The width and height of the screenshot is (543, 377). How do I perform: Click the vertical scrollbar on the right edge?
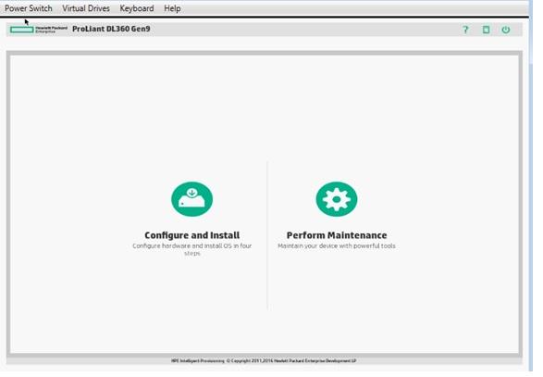coord(531,185)
